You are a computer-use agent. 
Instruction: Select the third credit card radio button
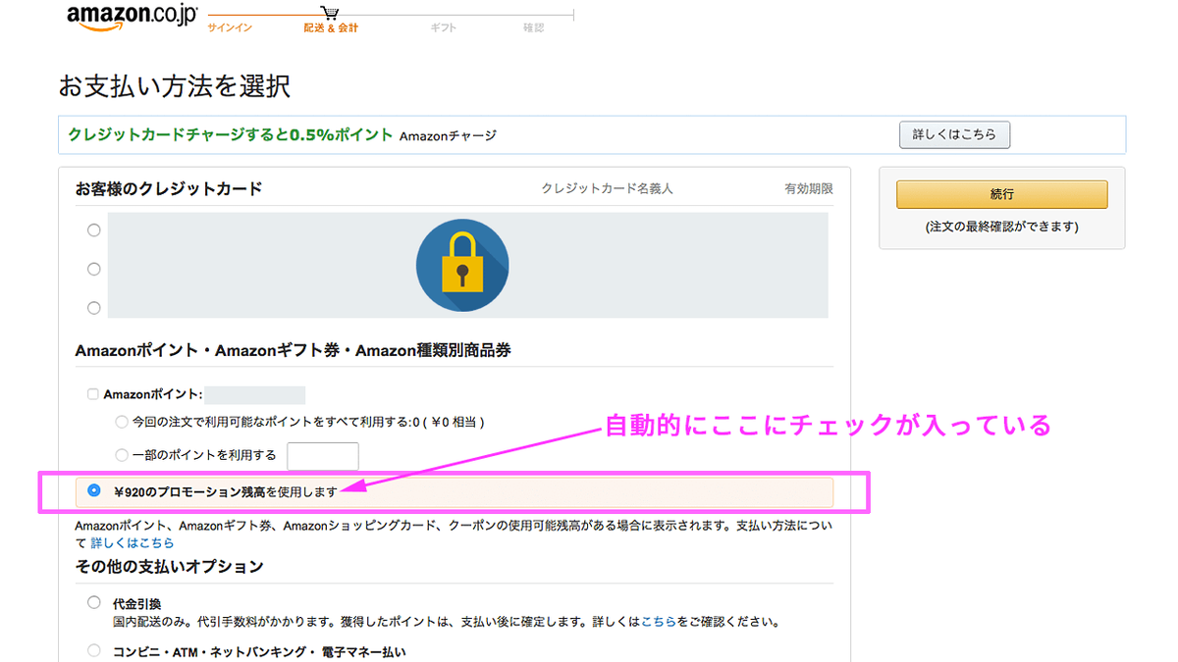pyautogui.click(x=94, y=308)
